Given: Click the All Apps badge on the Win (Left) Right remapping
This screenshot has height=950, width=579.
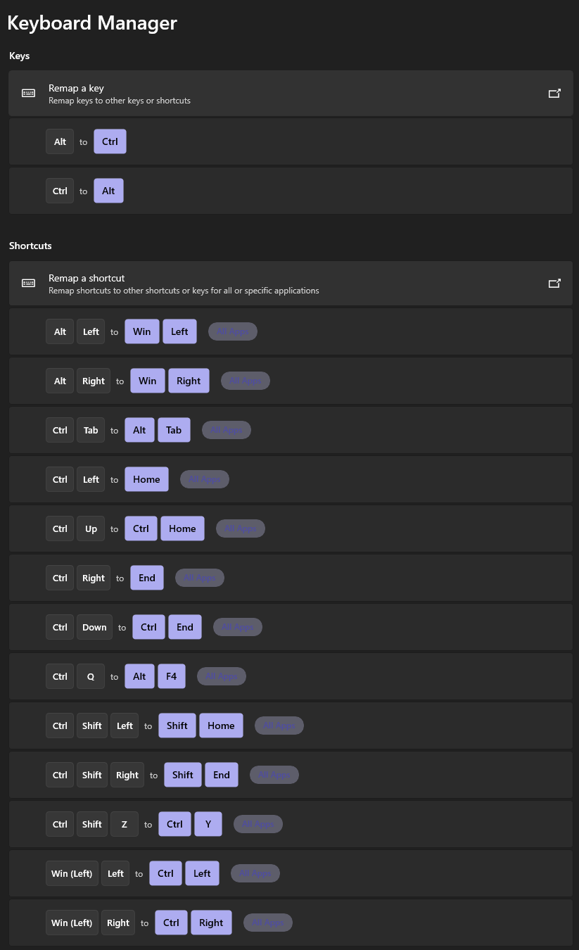Looking at the screenshot, I should point(267,922).
